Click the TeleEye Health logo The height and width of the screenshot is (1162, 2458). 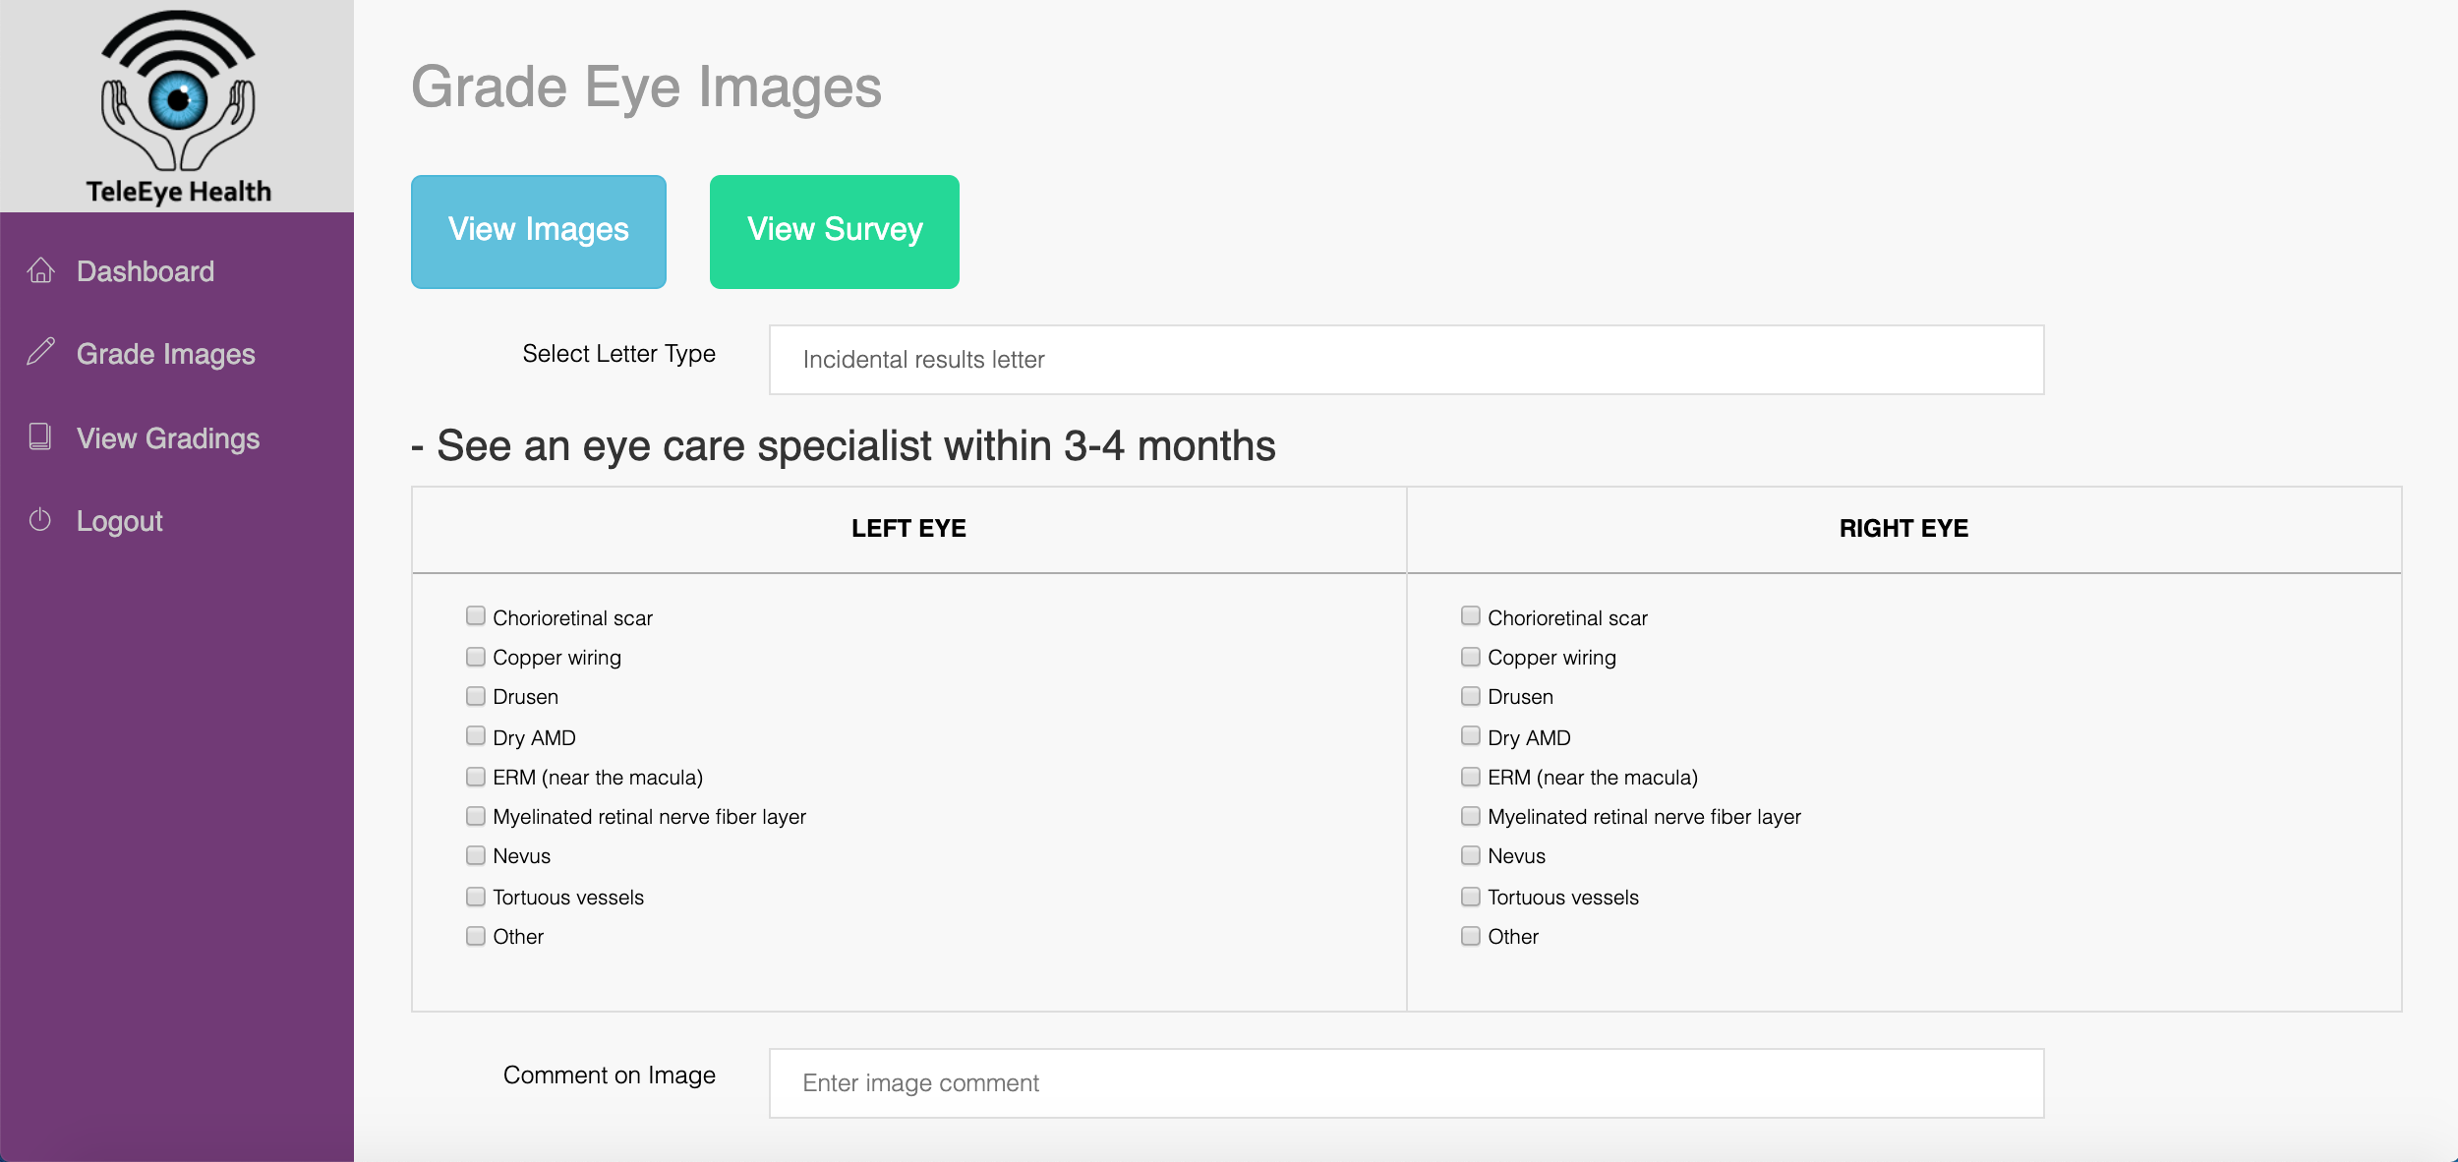click(178, 106)
